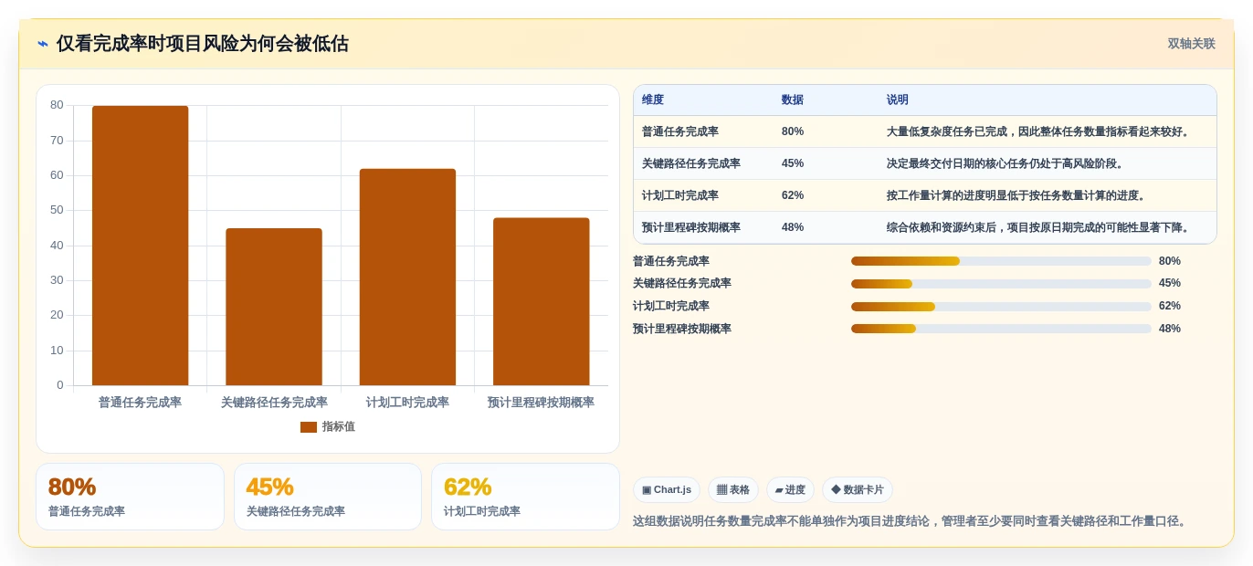Viewport: 1253px width, 566px height.
Task: Click the 说明 column header
Action: [x=898, y=100]
